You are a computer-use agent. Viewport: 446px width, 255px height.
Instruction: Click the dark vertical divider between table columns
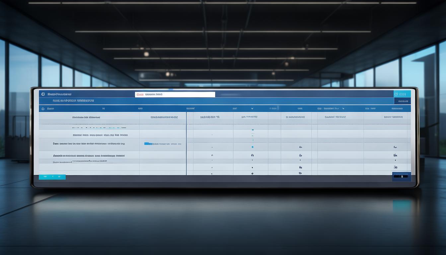pyautogui.click(x=186, y=143)
